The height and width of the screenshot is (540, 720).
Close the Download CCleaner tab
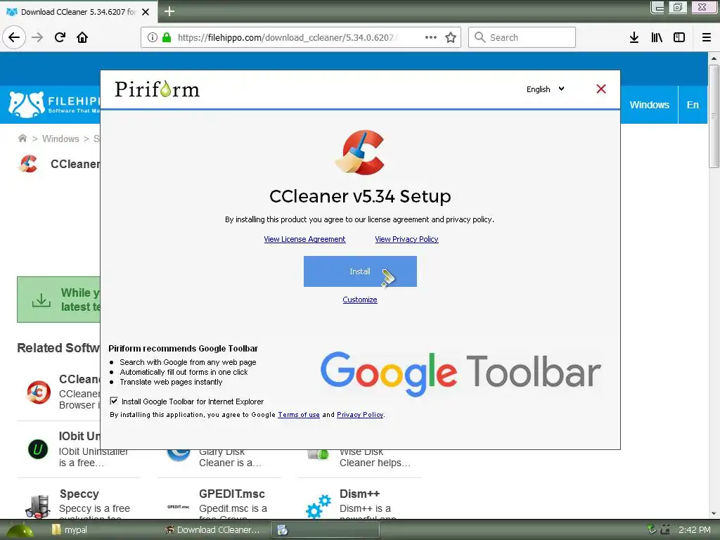(x=146, y=12)
